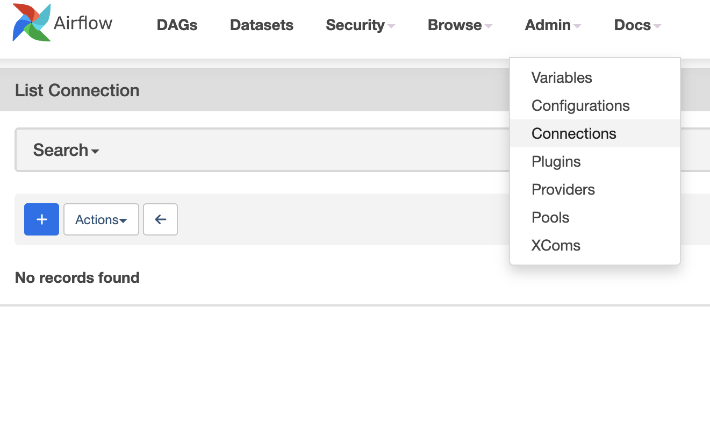
Task: Open the Docs menu
Action: [x=637, y=25]
